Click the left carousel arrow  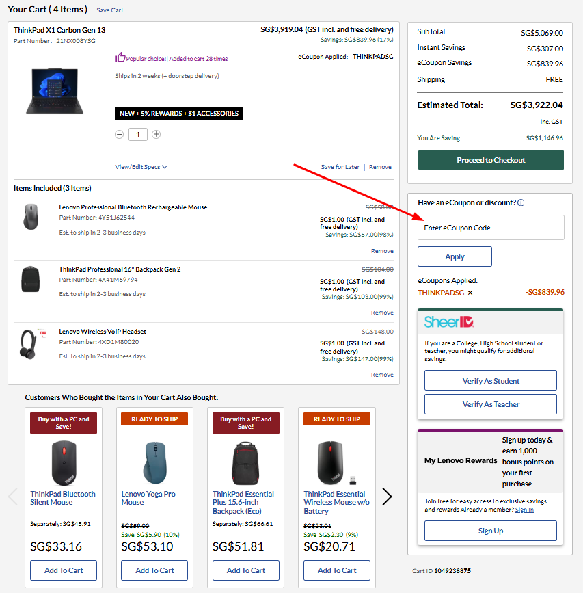point(12,497)
